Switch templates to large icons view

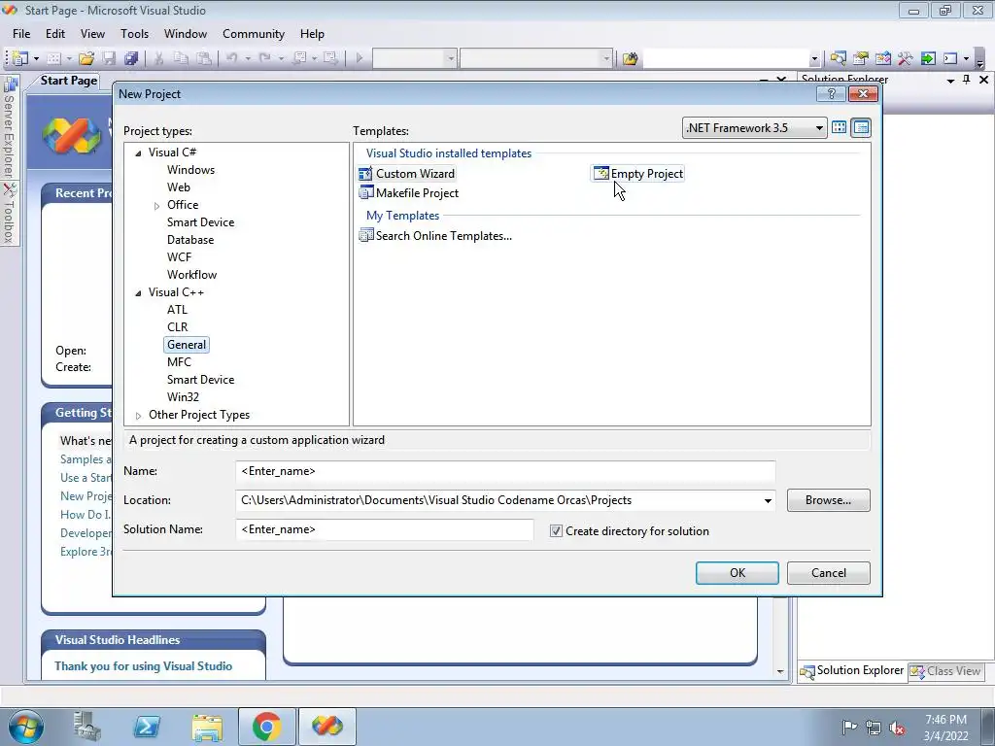click(x=839, y=127)
